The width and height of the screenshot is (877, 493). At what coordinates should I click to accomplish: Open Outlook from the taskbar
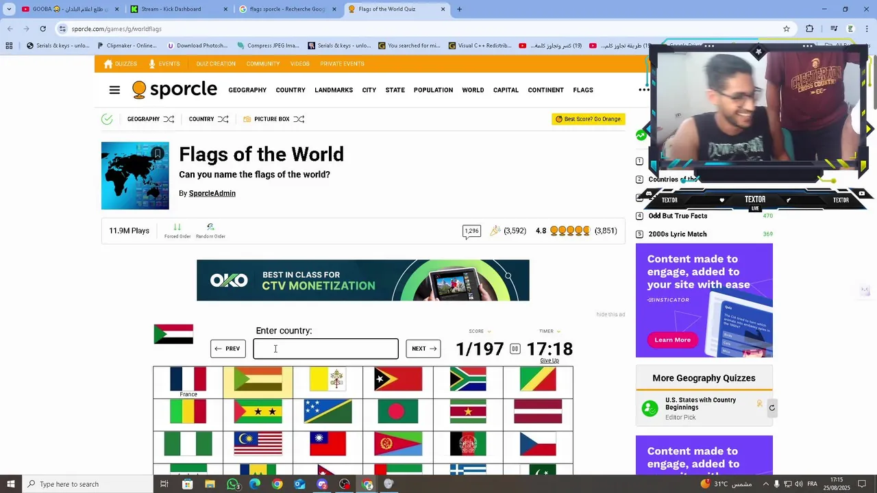point(299,484)
